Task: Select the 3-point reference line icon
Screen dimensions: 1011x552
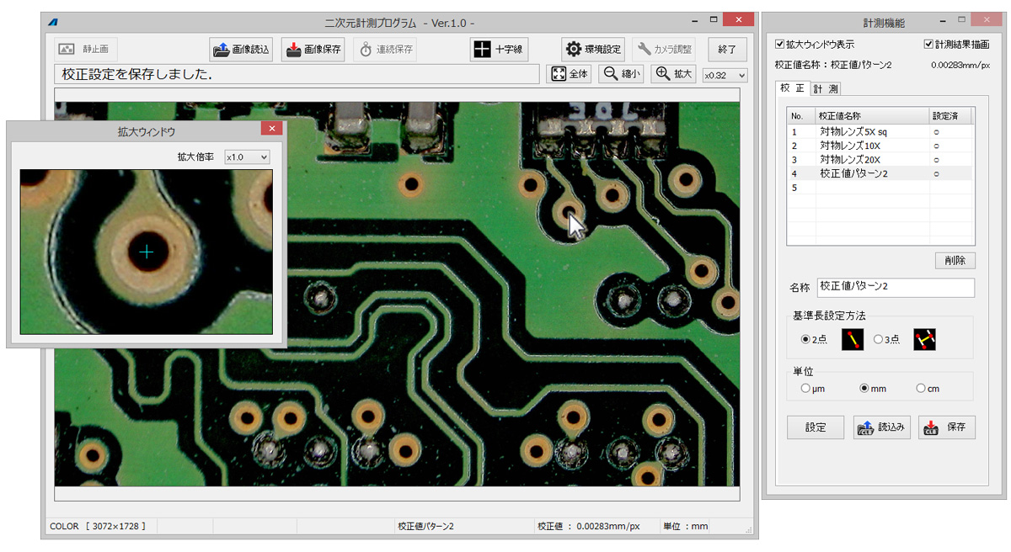Action: pos(924,340)
